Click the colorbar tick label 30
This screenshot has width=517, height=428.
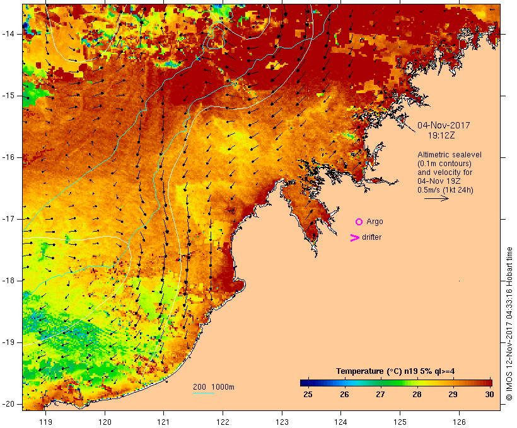(x=489, y=394)
